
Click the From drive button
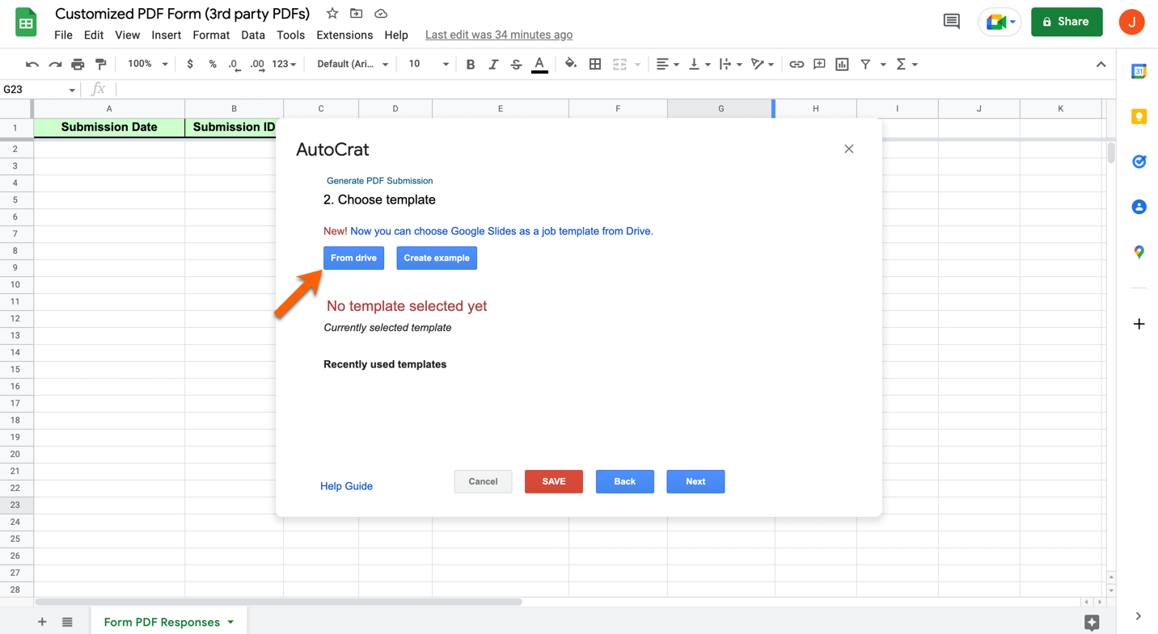353,258
